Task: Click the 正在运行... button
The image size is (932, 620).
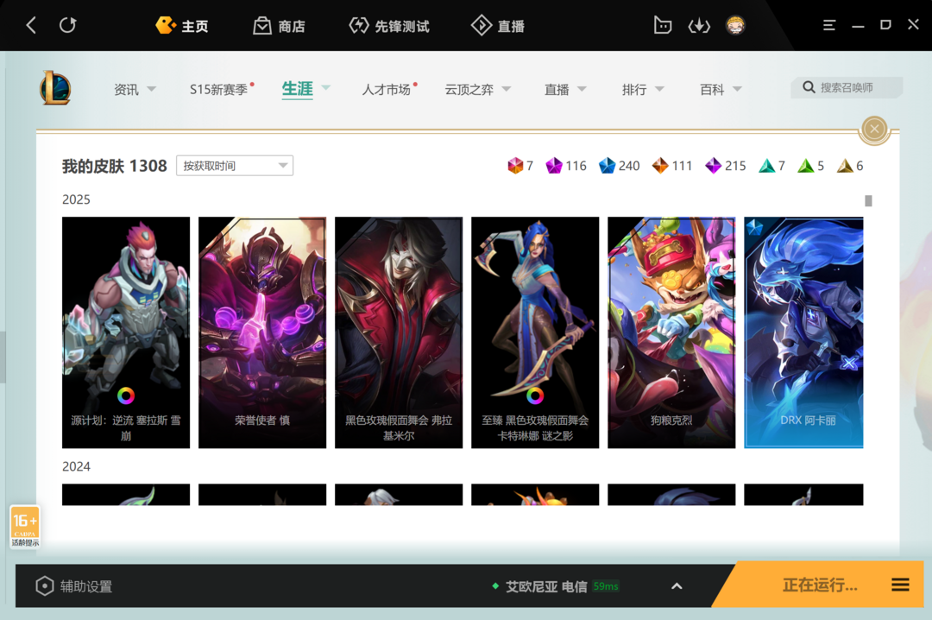Action: 821,585
